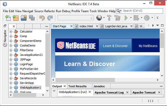167x106 pixels.
Task: Click the double-arrow icon in Output panel
Action: 54,91
